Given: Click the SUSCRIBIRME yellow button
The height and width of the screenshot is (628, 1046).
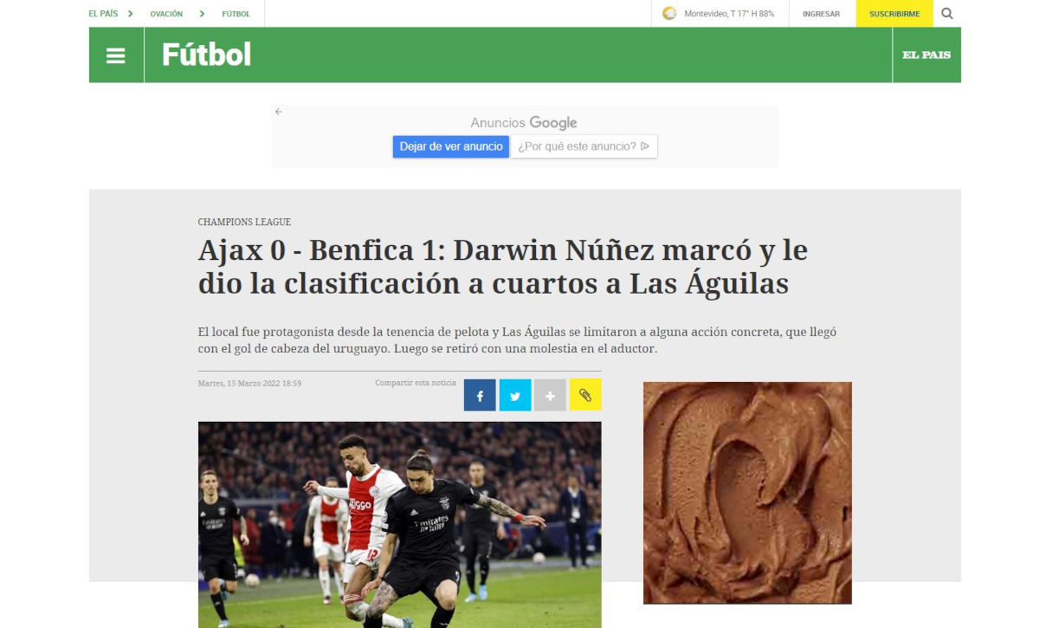Looking at the screenshot, I should click(894, 14).
